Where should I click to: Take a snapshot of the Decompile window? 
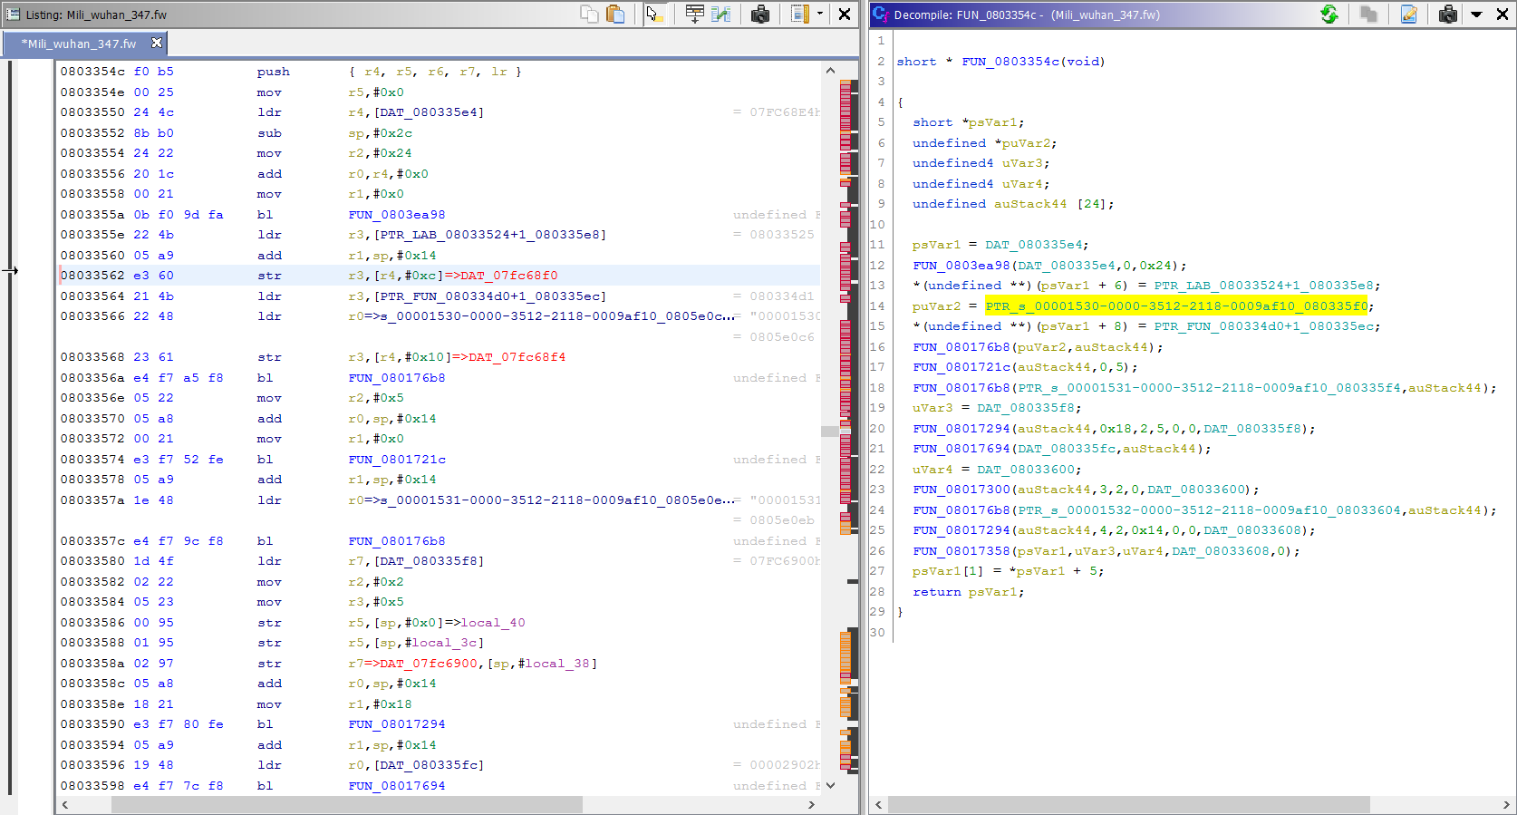point(1448,14)
